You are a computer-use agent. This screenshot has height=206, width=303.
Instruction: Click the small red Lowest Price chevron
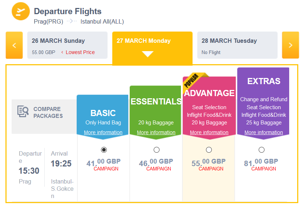tap(62, 52)
